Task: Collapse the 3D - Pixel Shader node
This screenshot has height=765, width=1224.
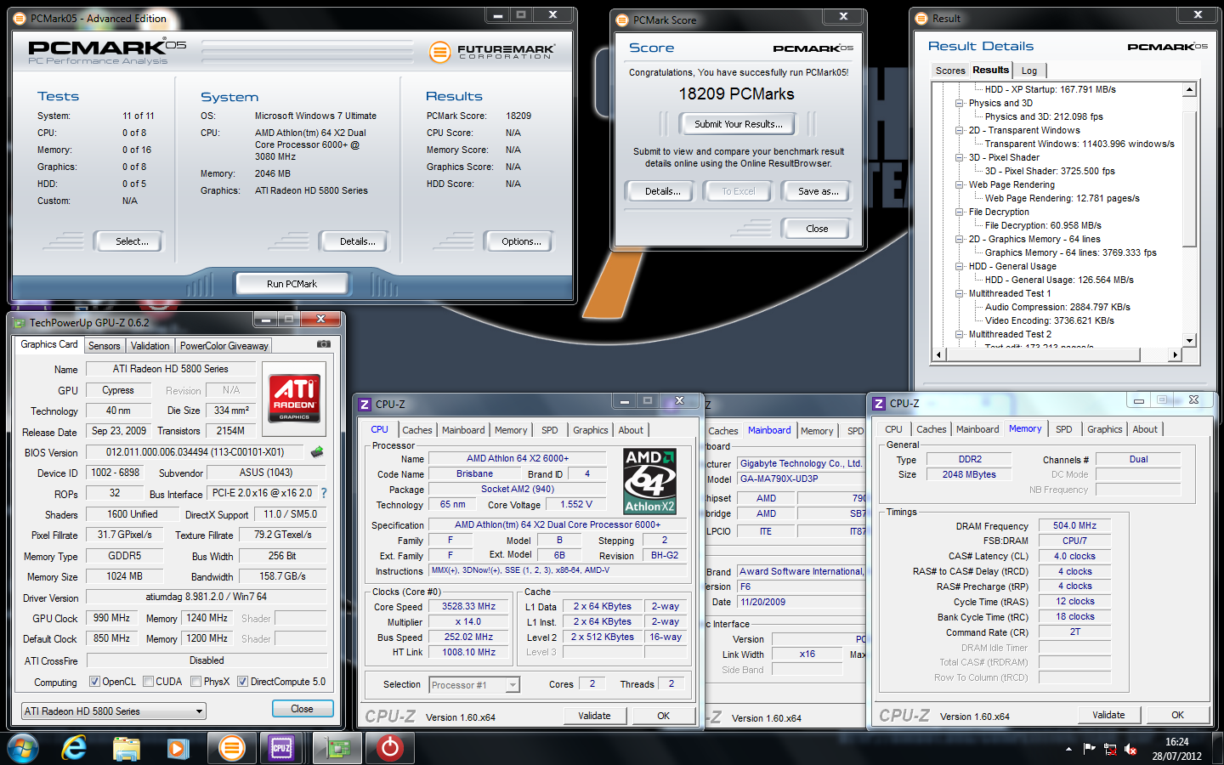Action: pos(960,157)
